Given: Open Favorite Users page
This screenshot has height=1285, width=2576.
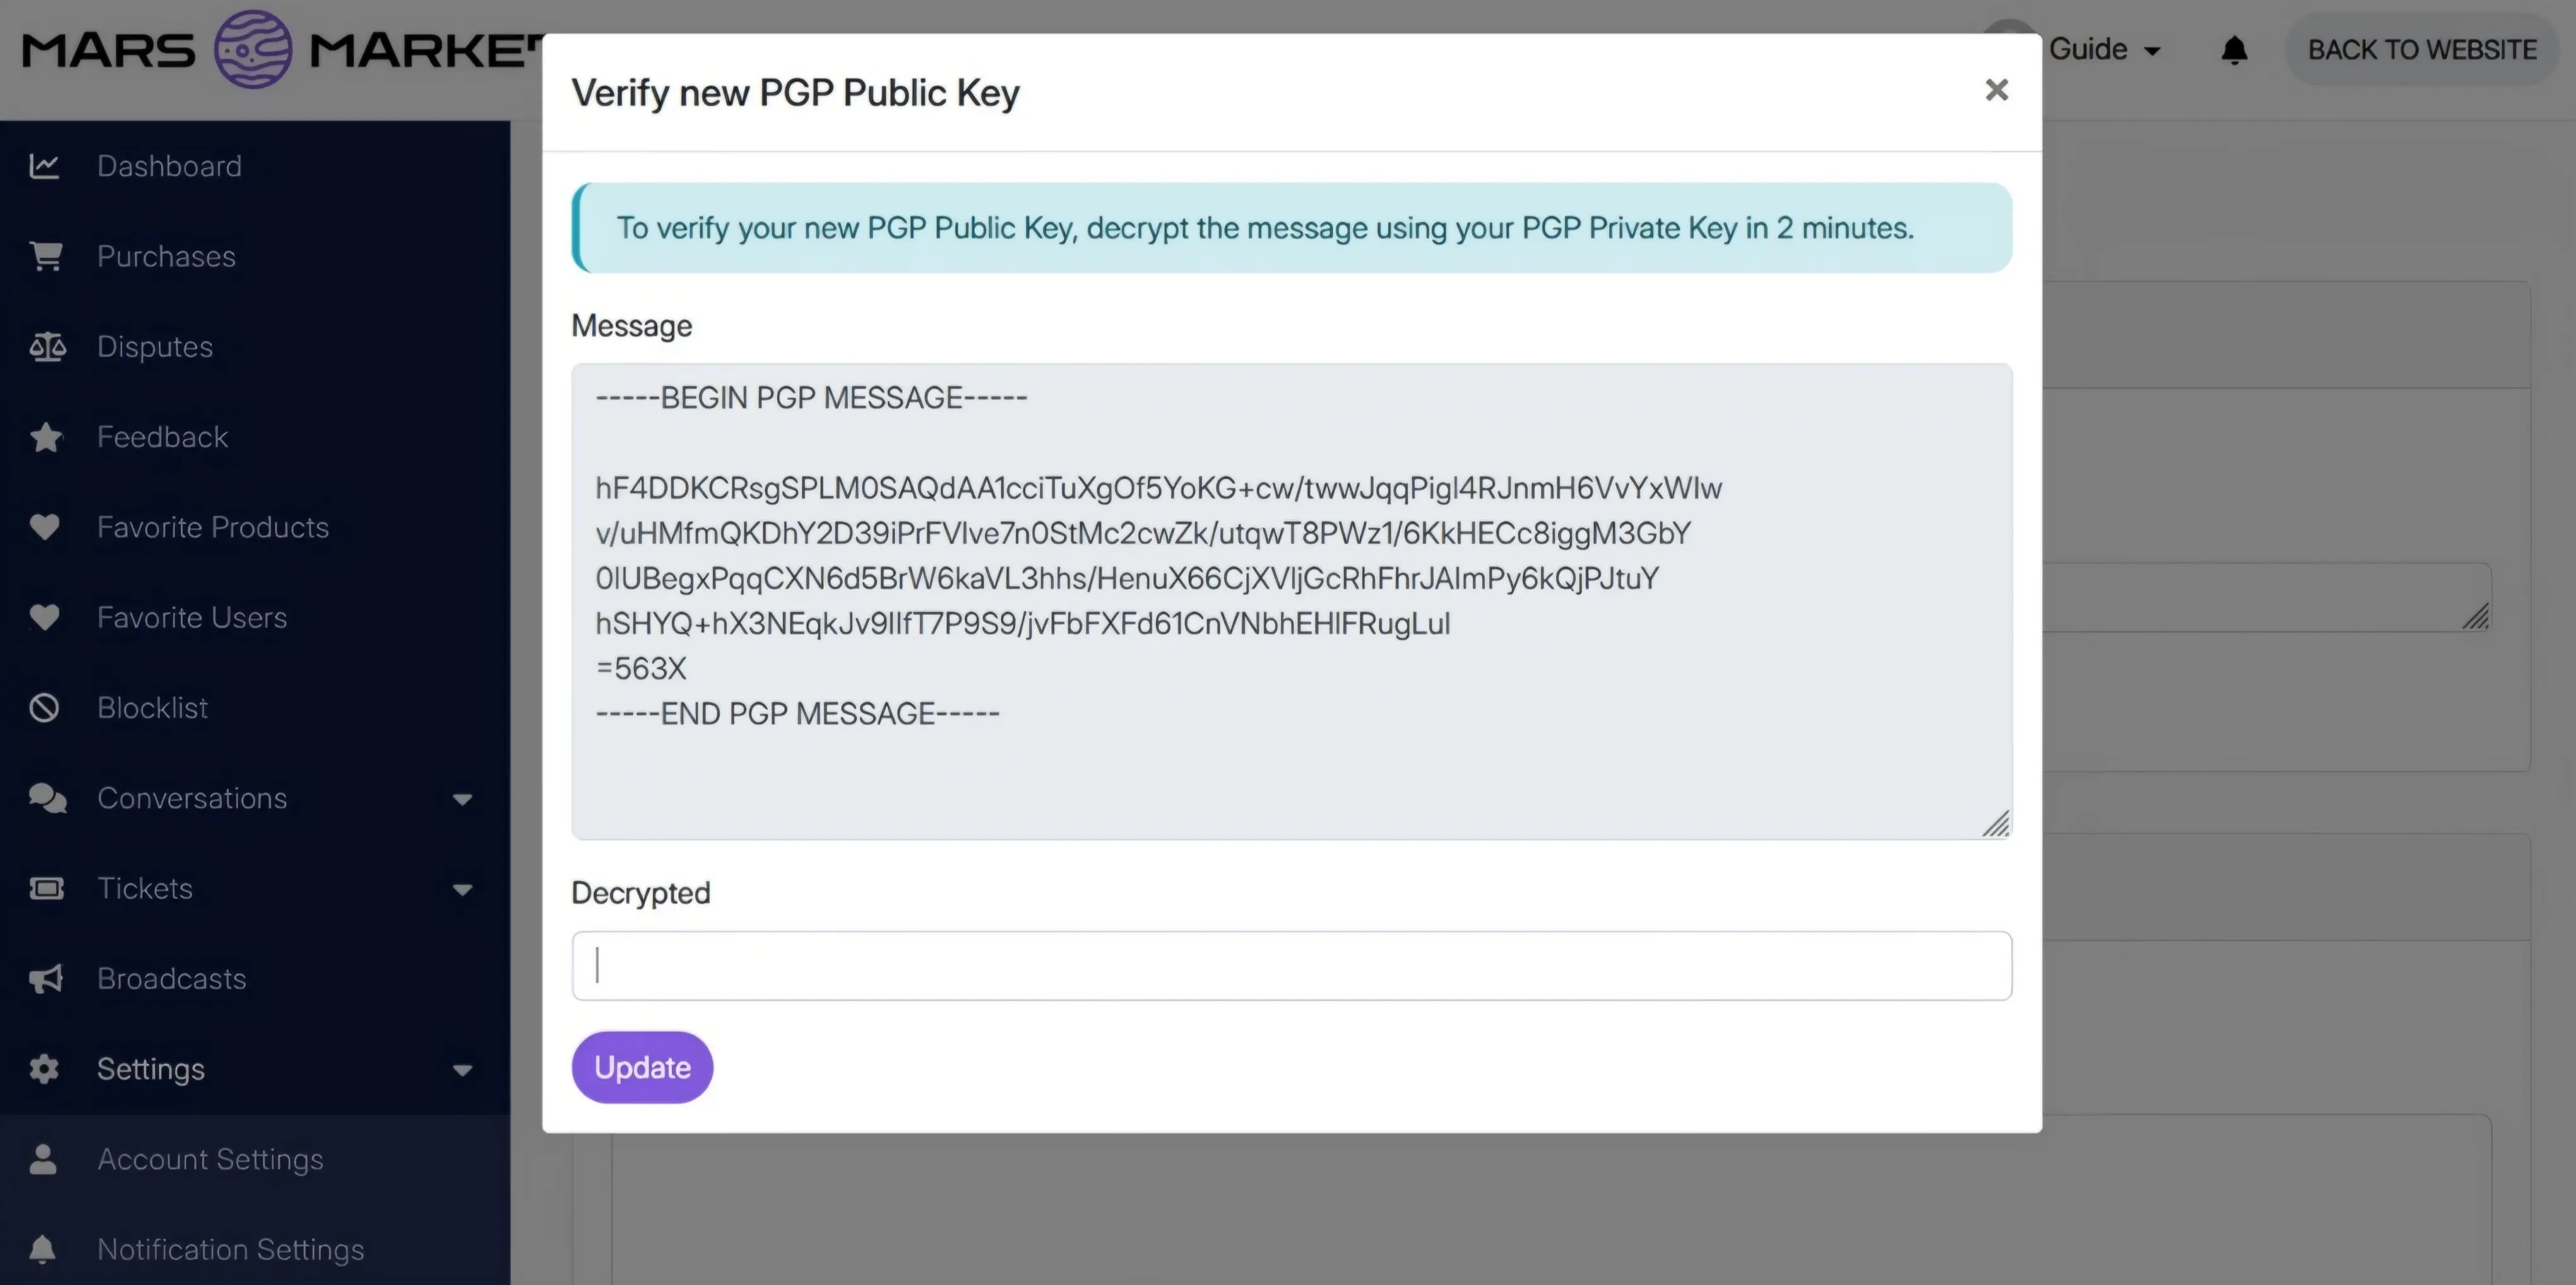Looking at the screenshot, I should 192,618.
